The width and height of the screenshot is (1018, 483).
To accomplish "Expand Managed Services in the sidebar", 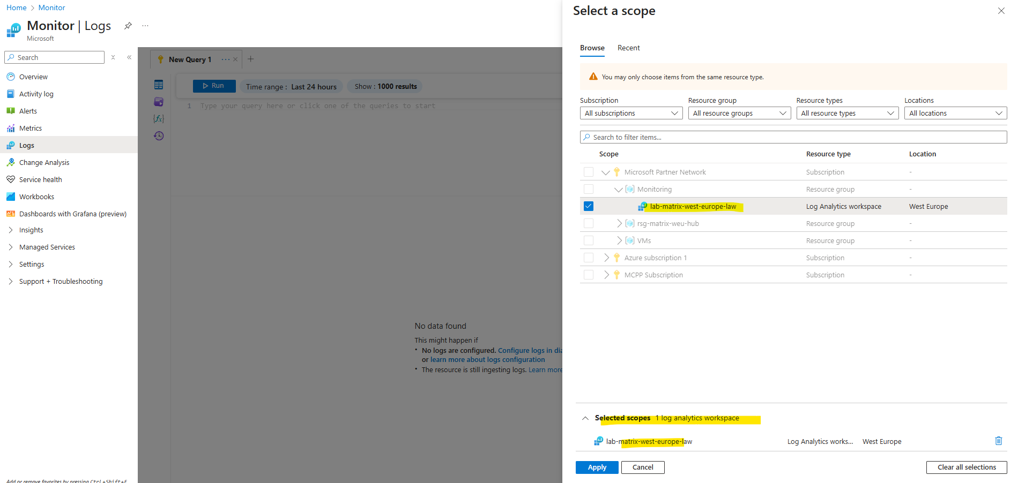I will [x=11, y=247].
